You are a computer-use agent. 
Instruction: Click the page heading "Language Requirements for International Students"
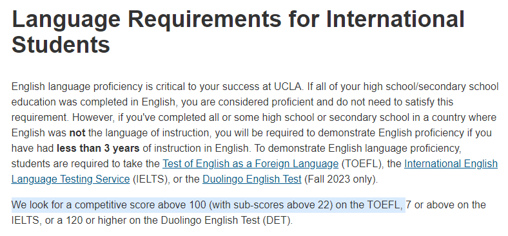238,32
